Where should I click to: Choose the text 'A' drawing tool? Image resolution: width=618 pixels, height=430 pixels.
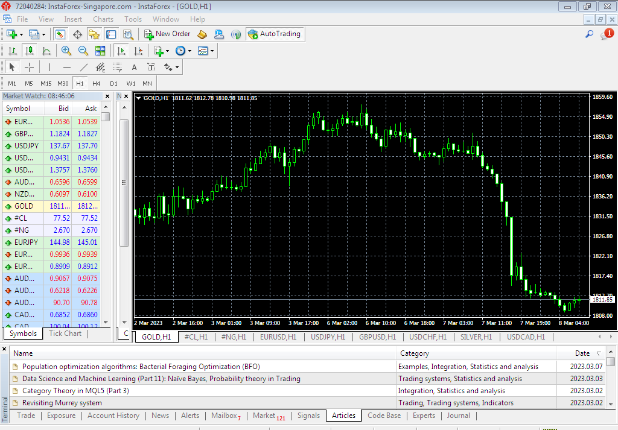click(x=135, y=68)
